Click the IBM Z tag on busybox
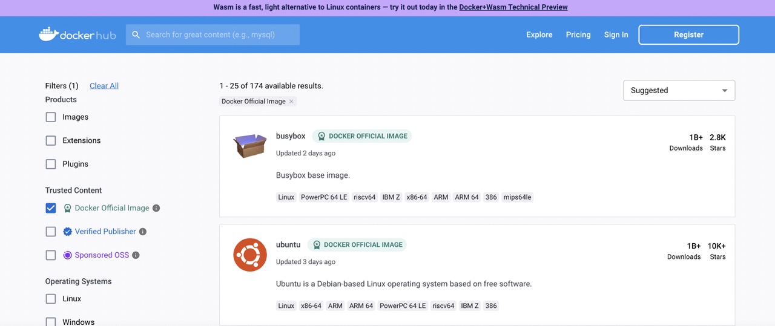Viewport: 775px width, 326px height. pos(391,197)
